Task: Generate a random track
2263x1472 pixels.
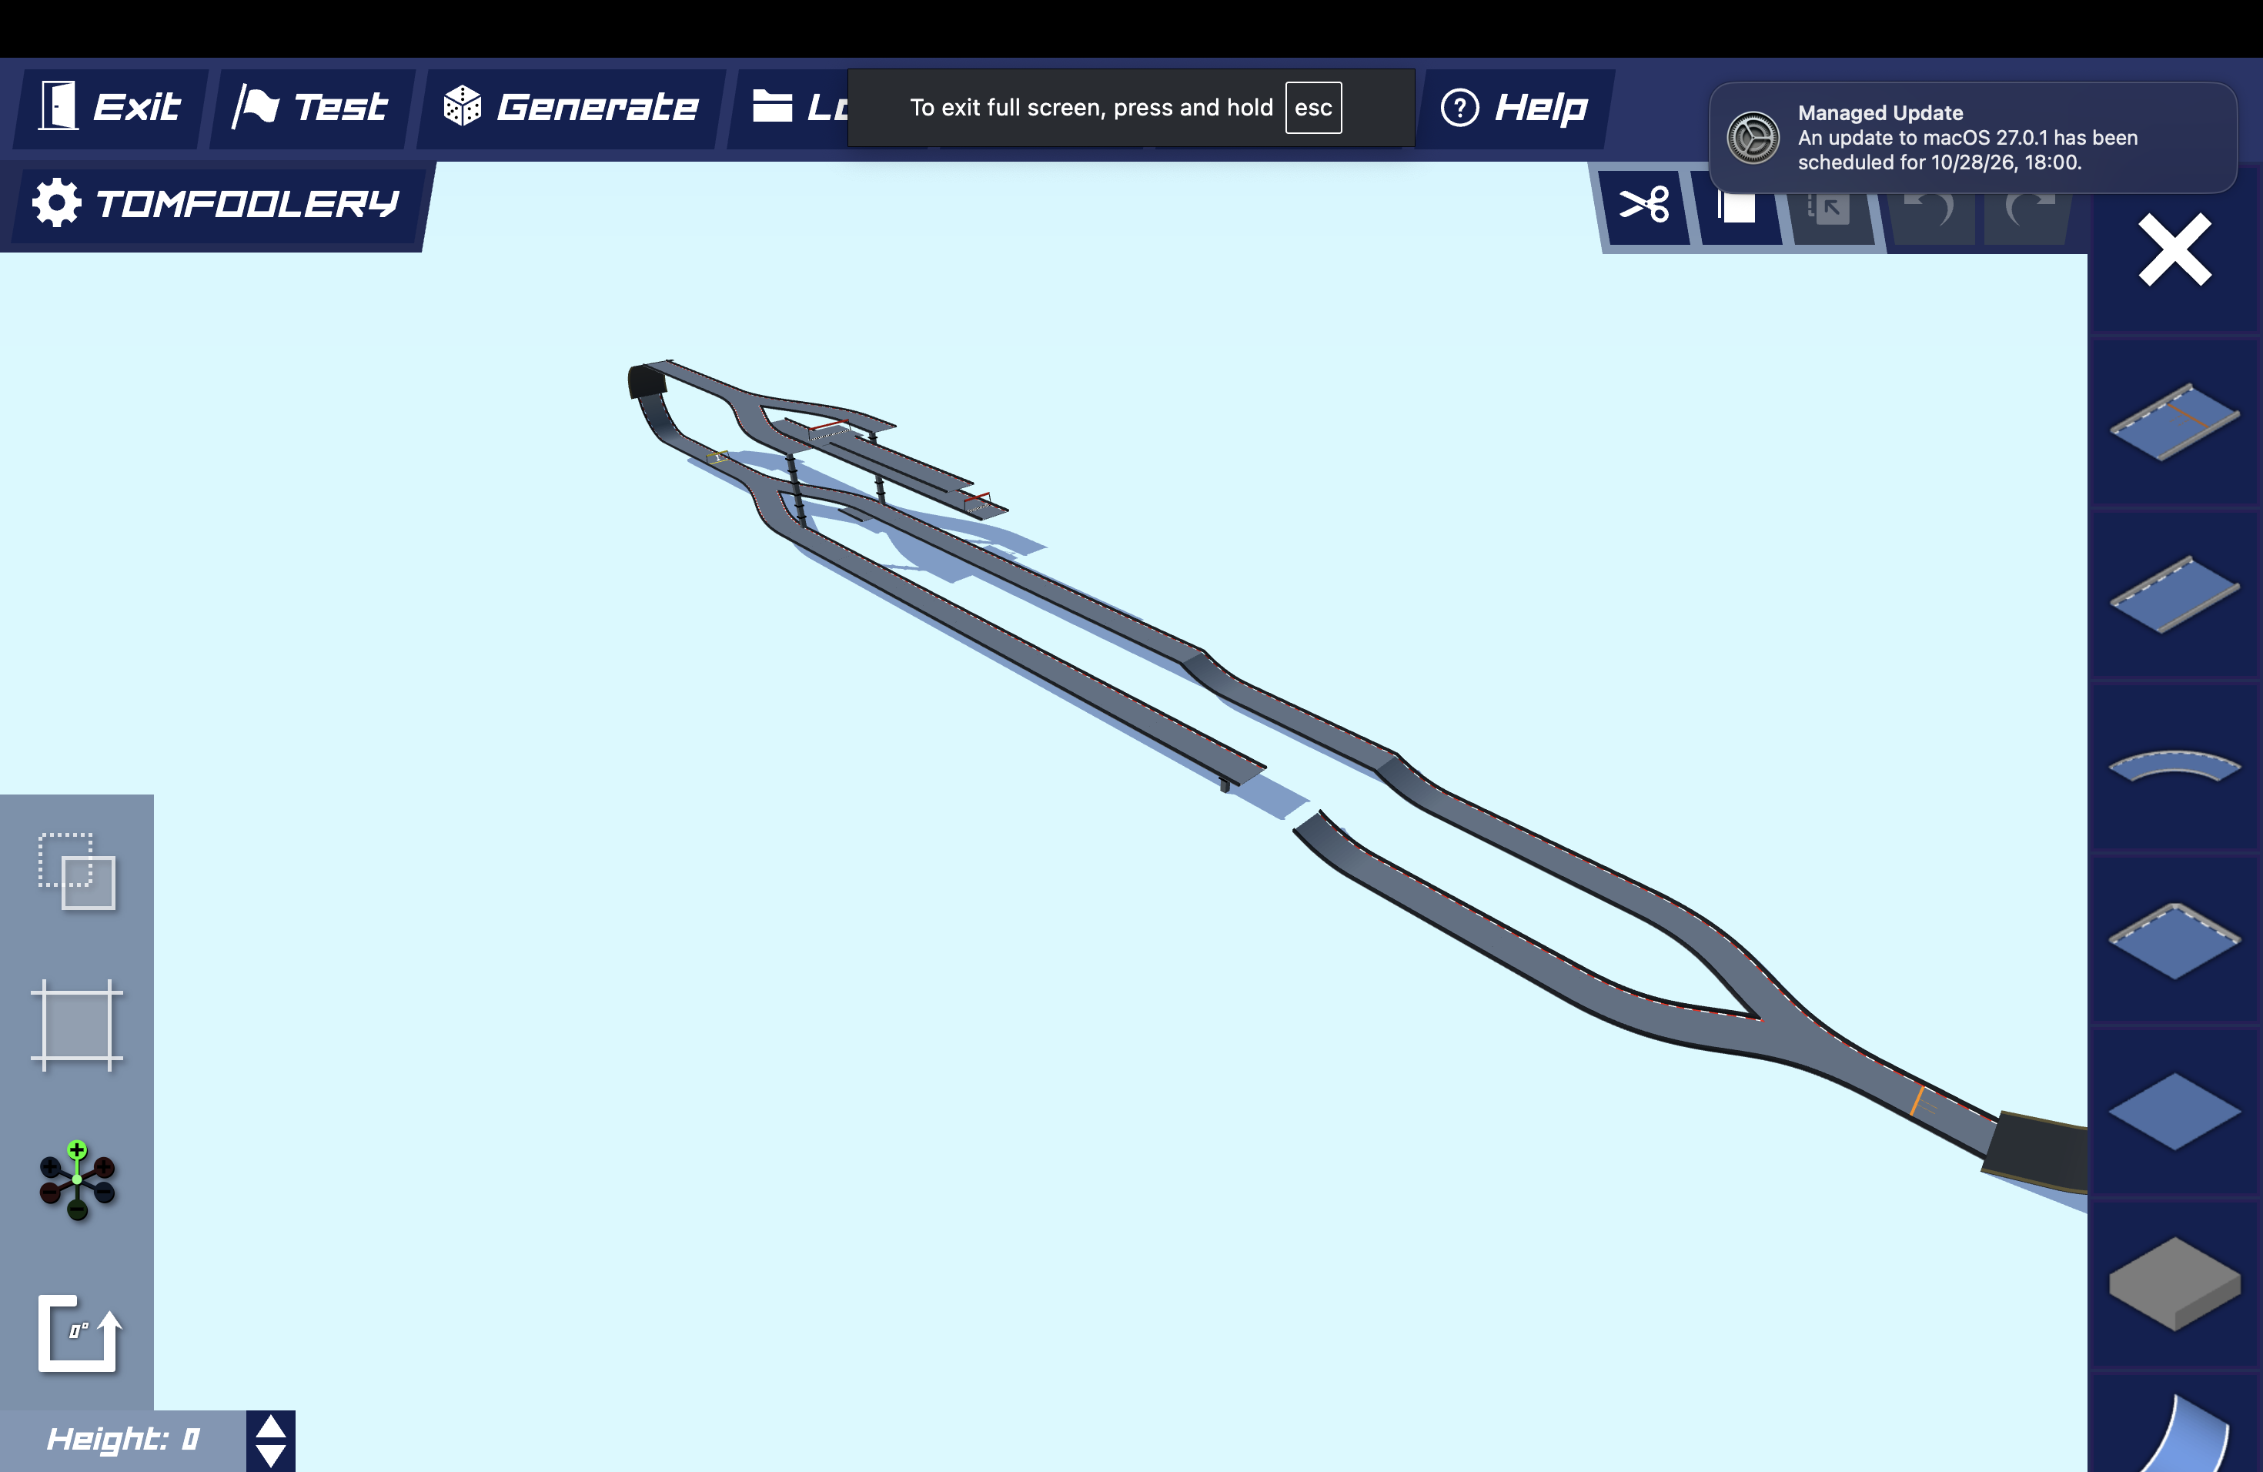Action: [x=570, y=108]
